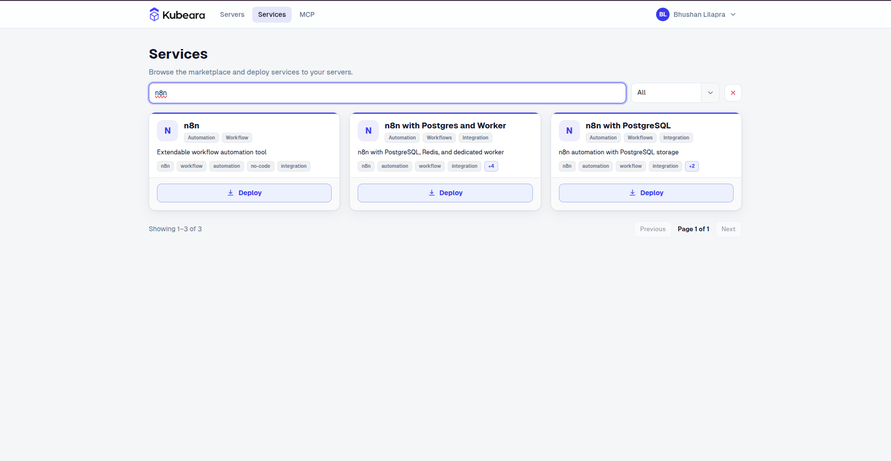The image size is (891, 461).
Task: Click the no-code tag on n8n card
Action: (260, 166)
